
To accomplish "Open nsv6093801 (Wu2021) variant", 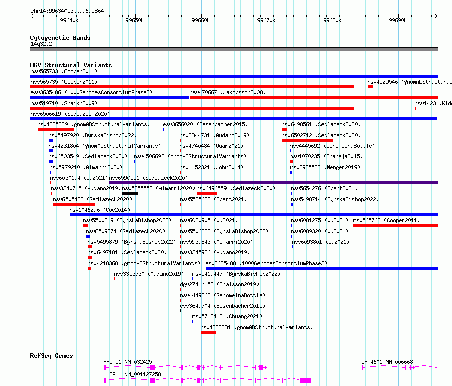I will 320,242.
